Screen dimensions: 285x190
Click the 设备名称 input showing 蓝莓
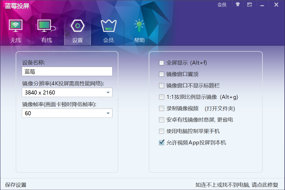[x=67, y=71]
